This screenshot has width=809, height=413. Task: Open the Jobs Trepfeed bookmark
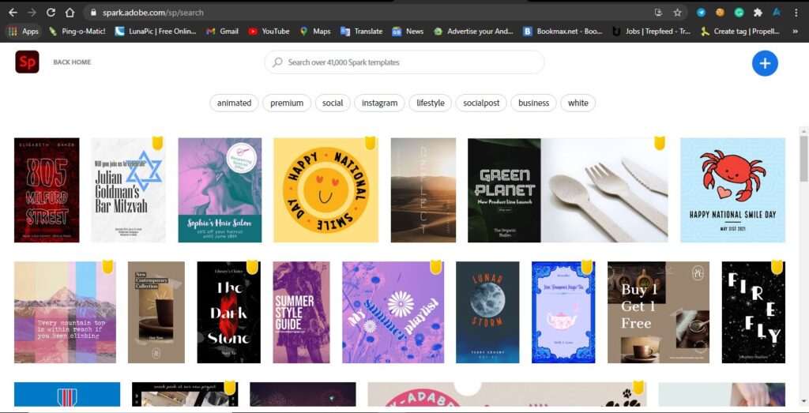click(651, 32)
